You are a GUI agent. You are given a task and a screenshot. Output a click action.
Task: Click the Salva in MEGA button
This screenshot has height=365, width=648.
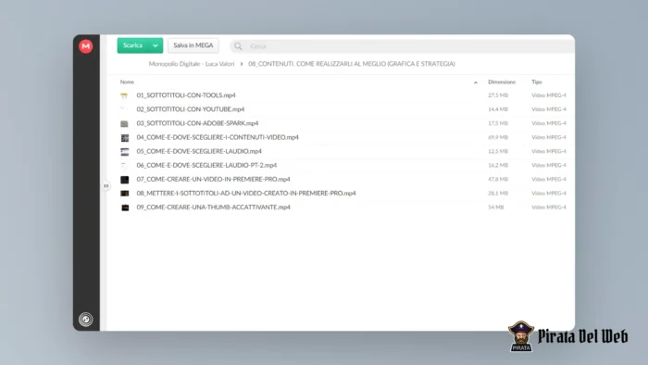[x=193, y=45]
